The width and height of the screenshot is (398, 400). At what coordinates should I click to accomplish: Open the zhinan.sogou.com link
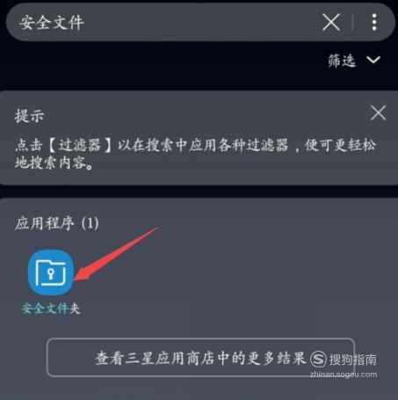point(344,375)
